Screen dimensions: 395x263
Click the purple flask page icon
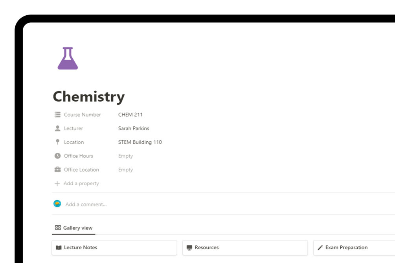click(x=68, y=58)
